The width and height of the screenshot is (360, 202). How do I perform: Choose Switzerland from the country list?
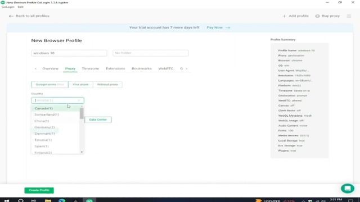point(55,114)
